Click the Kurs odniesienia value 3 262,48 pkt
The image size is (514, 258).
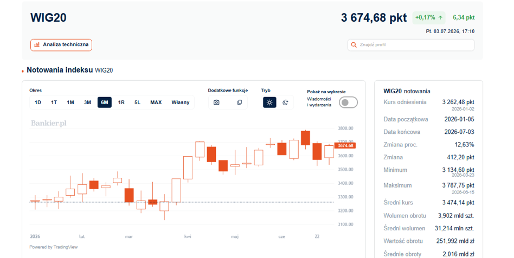pyautogui.click(x=458, y=102)
